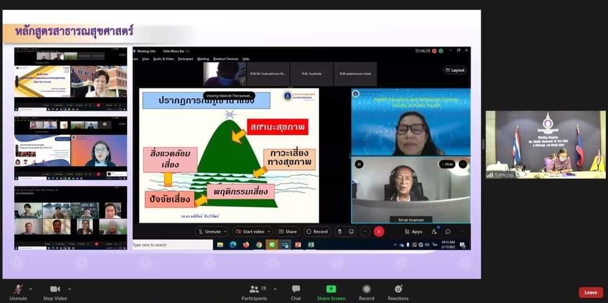
Task: Select the PUB amphaivone intala participant tile
Action: coord(355,74)
